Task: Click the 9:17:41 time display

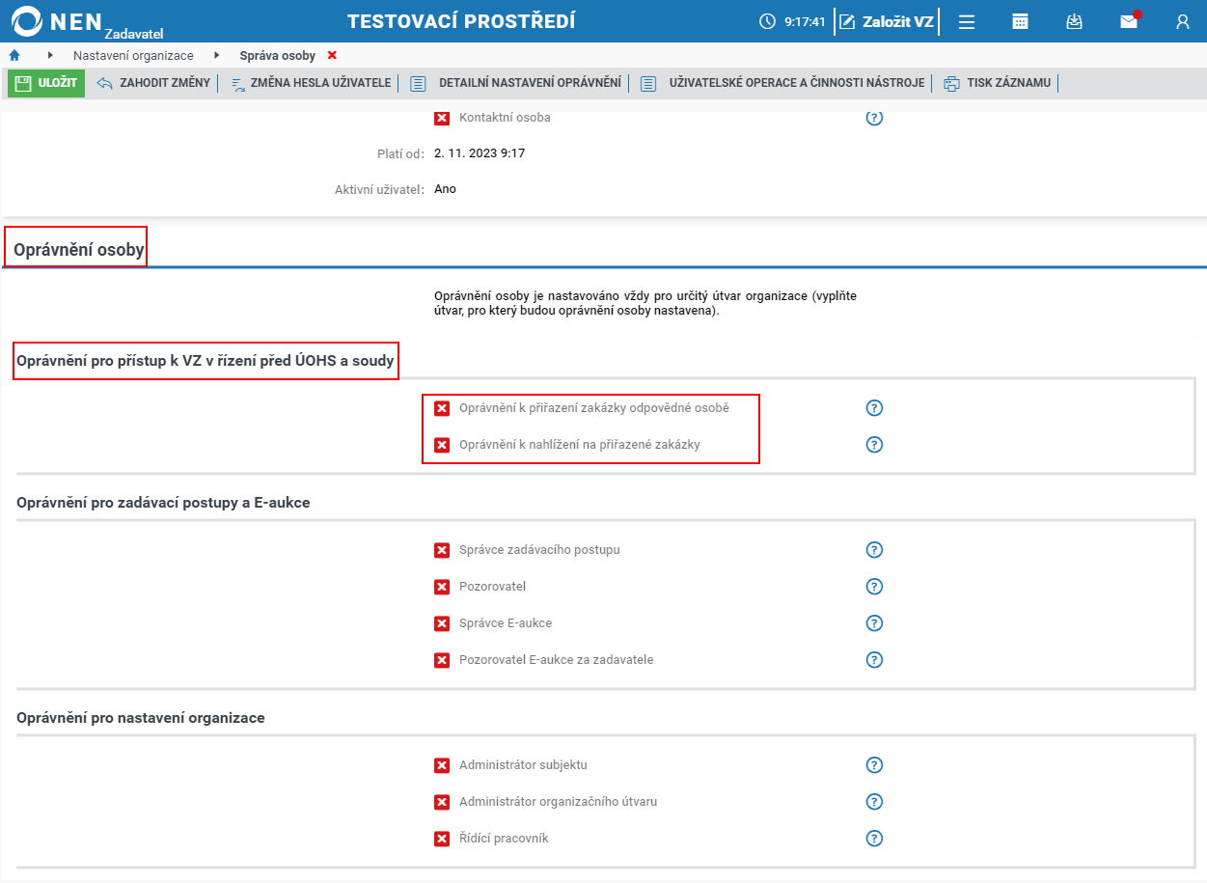Action: [805, 21]
